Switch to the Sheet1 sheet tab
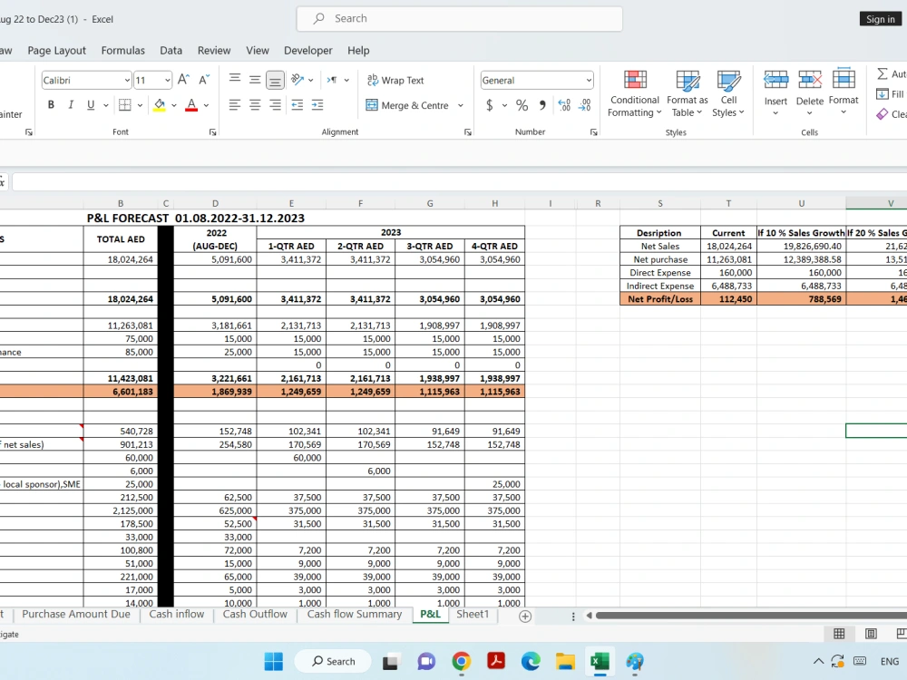 (473, 615)
